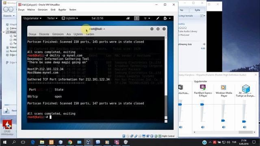
Task: Click the blue cube app icon in mixer
Action: click(246, 88)
